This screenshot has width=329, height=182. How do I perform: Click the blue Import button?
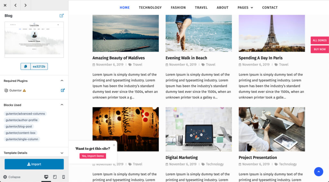coord(34,164)
